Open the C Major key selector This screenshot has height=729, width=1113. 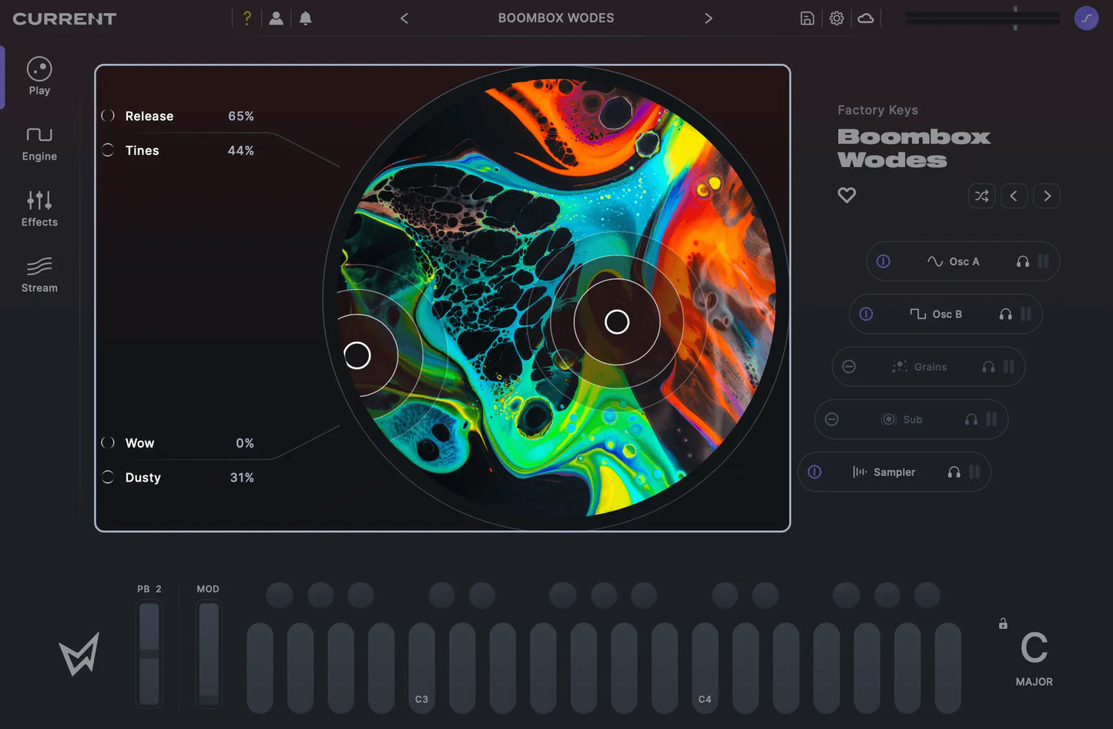1034,657
